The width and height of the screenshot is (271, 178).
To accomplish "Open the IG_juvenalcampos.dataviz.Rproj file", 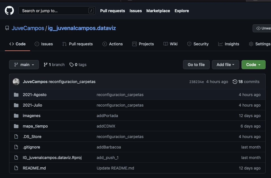I will (52, 158).
